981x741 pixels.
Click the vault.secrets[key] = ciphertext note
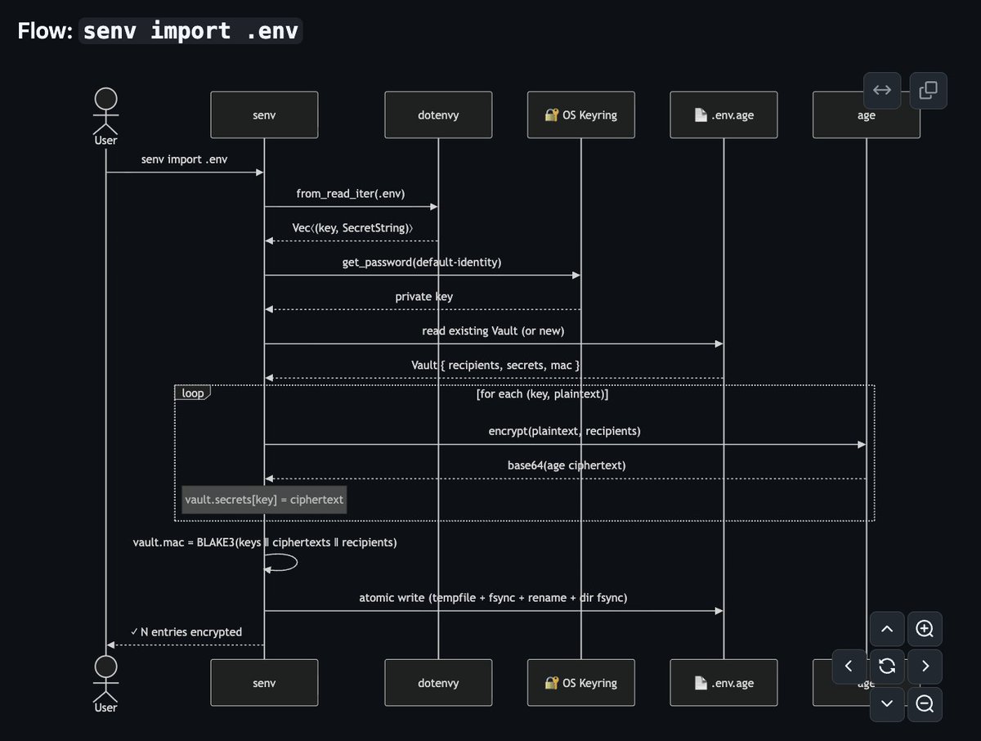click(x=264, y=499)
